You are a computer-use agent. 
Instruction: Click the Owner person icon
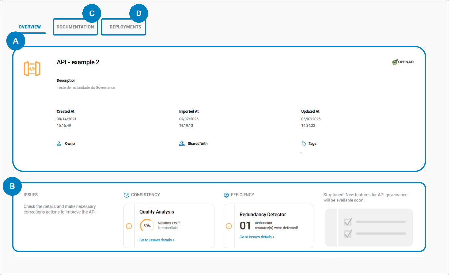[59, 143]
